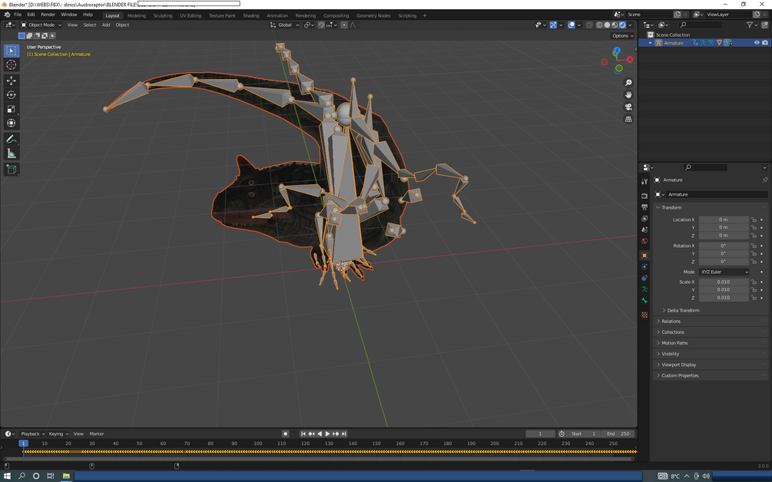This screenshot has height=482, width=772.
Task: Hide Armature using outliner eye icon
Action: point(757,43)
